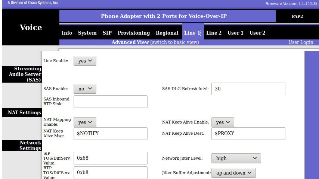
Task: Click the User Login link
Action: (x=301, y=42)
